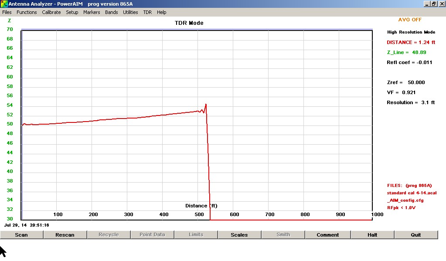Viewport: 446px width, 261px height.
Task: Restore the window using title bar button
Action: (434, 4)
